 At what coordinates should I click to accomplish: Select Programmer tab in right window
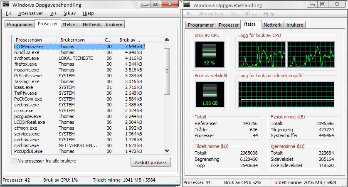click(201, 25)
